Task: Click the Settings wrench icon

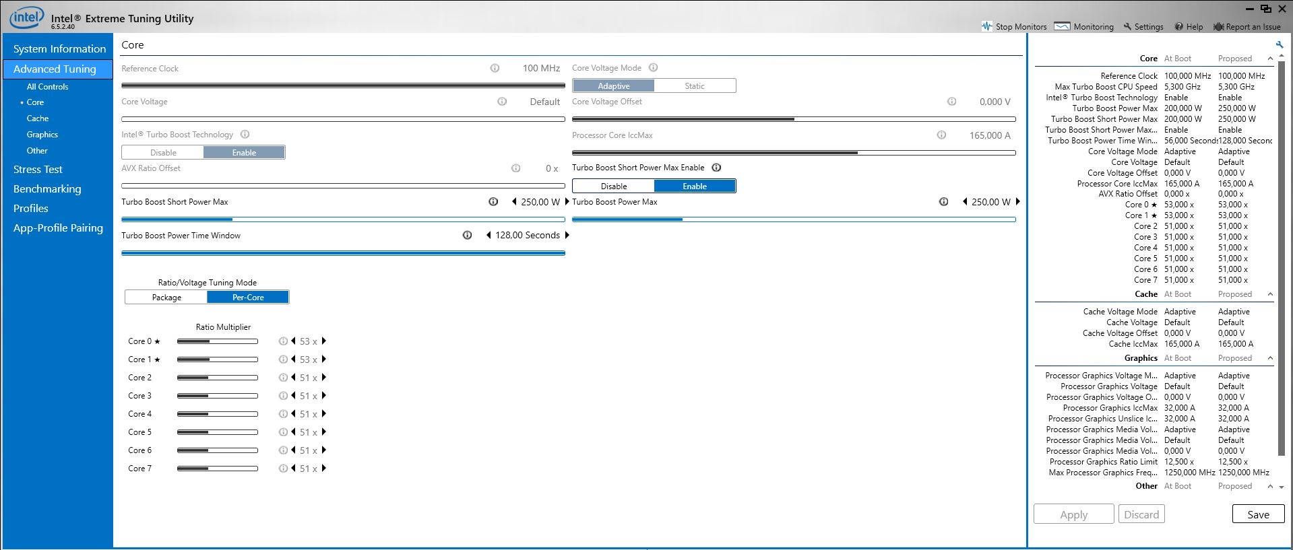Action: (x=1127, y=27)
